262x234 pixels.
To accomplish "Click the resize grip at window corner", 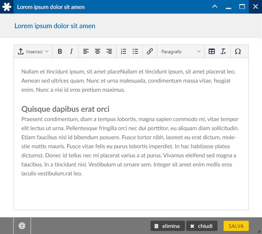I will (x=259, y=231).
